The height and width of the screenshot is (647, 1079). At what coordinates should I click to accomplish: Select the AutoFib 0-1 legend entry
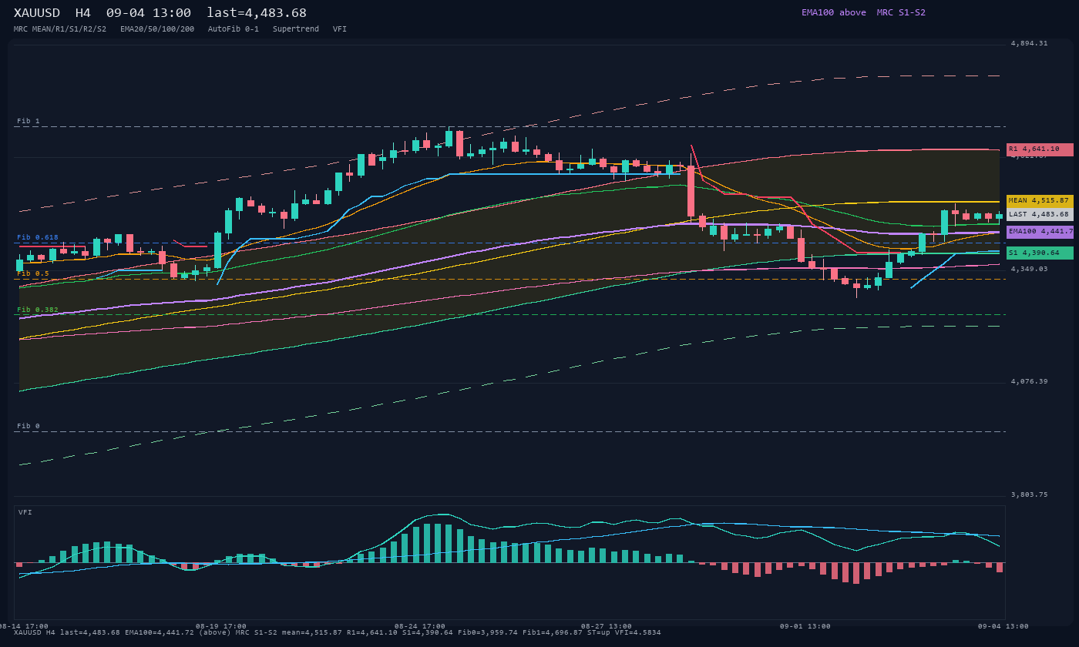234,29
